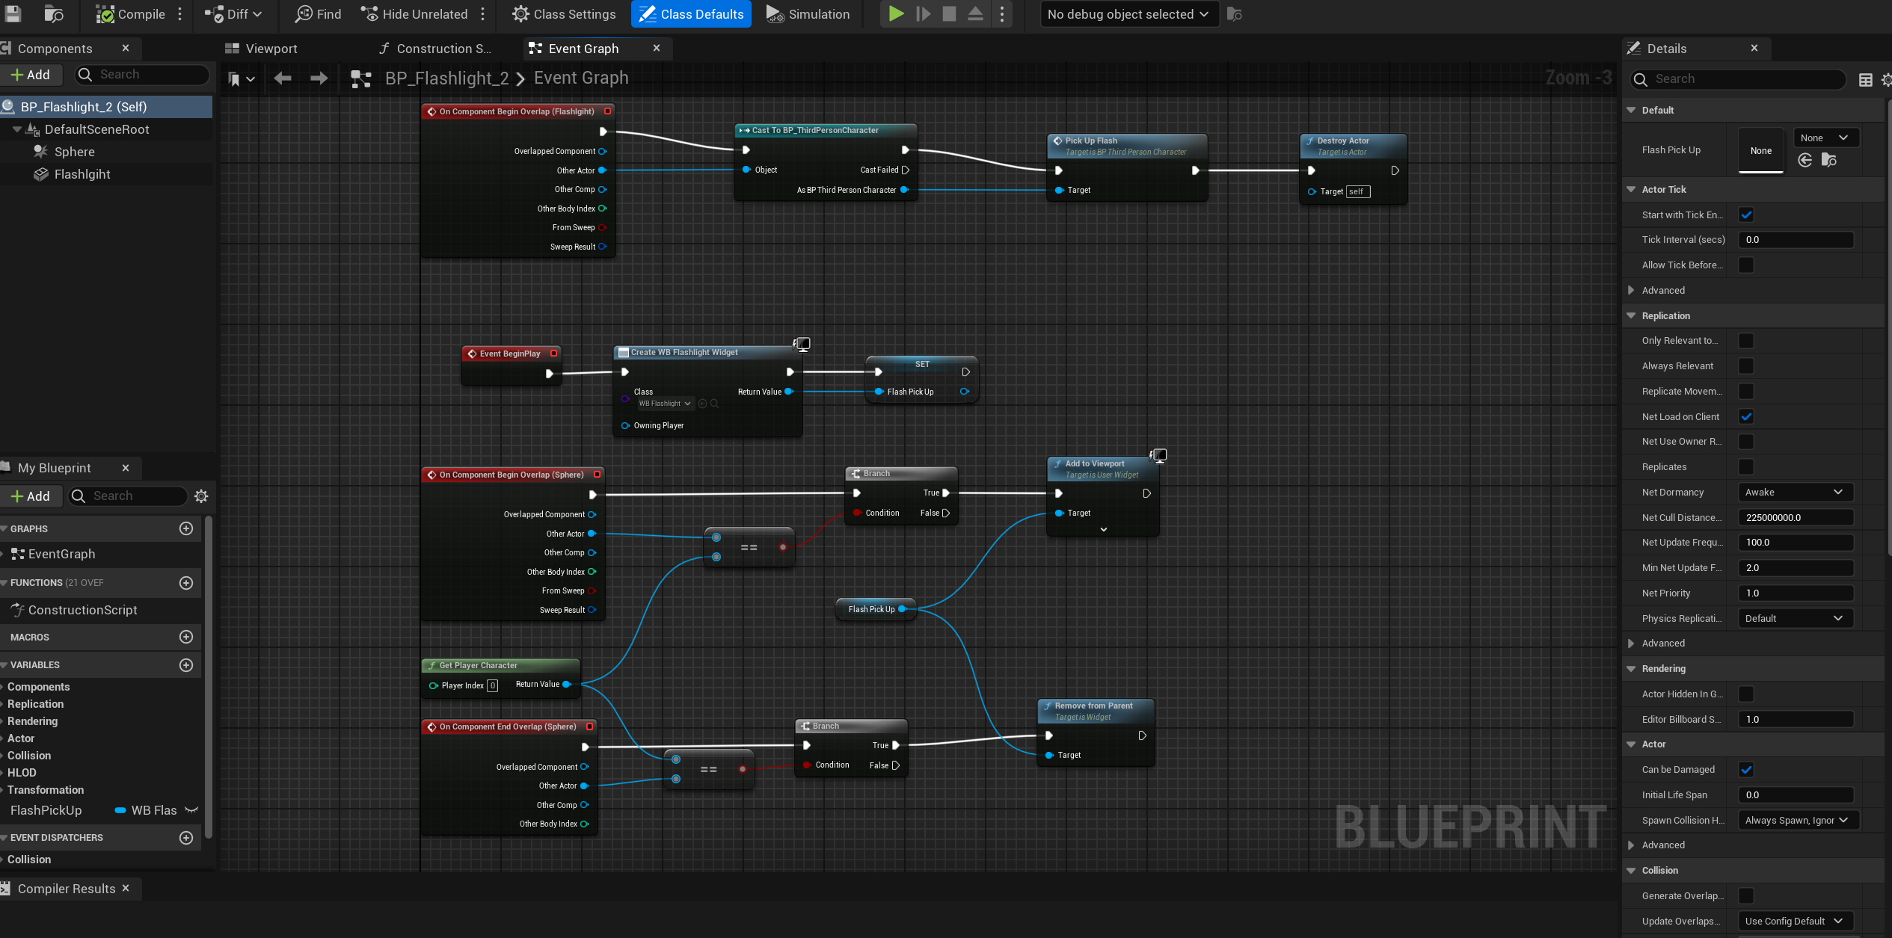Add a new variable with plus icon
1892x938 pixels.
click(x=186, y=665)
